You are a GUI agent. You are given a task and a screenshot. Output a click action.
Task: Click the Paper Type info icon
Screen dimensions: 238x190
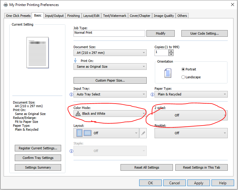(152, 94)
